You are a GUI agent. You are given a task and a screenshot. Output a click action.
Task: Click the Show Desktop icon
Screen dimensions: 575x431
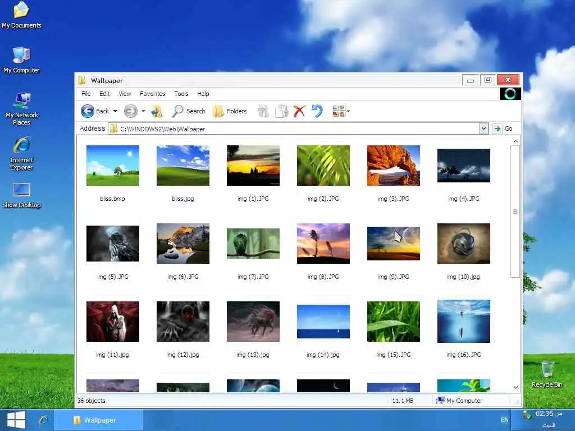[22, 196]
